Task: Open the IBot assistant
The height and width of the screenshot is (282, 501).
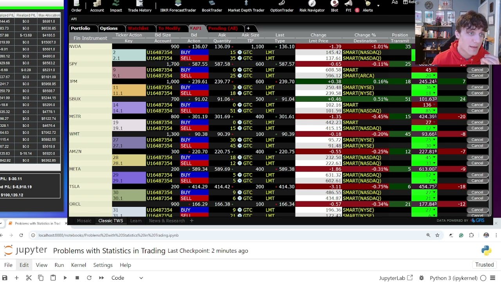Action: point(334,6)
